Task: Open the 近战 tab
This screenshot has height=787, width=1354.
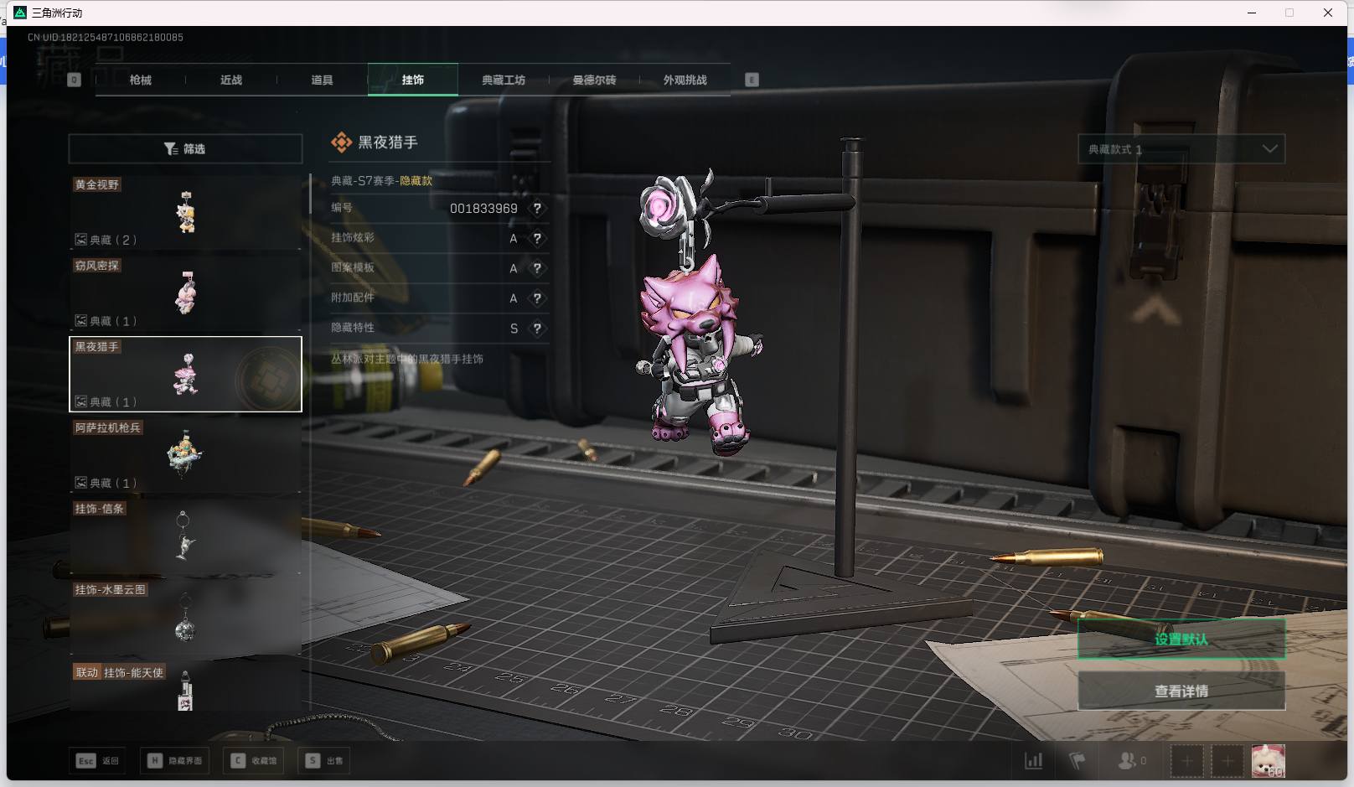Action: point(231,80)
